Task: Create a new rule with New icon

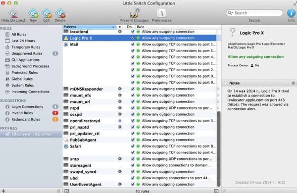Action: click(33, 13)
